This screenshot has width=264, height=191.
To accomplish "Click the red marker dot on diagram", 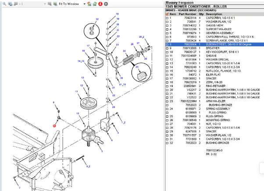I will click(54, 125).
